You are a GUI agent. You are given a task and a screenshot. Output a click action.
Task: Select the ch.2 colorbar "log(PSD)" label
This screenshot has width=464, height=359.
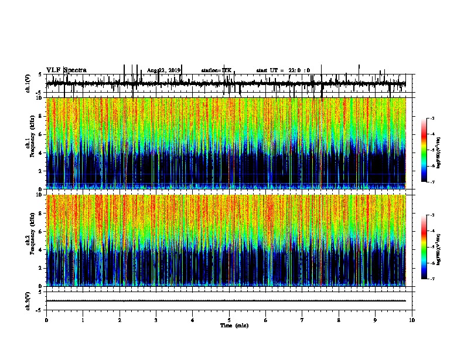coord(438,249)
